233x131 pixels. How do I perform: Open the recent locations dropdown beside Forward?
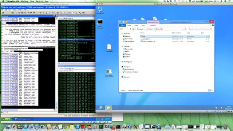128,29
